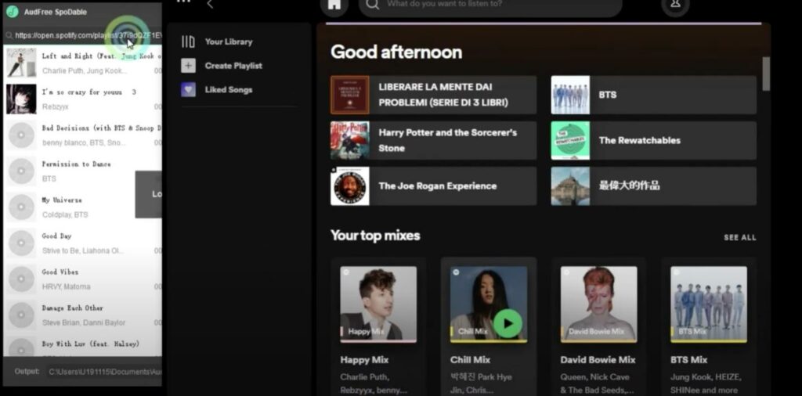This screenshot has width=802, height=396.
Task: Click the AudFree SpoDable app logo
Action: 13,12
